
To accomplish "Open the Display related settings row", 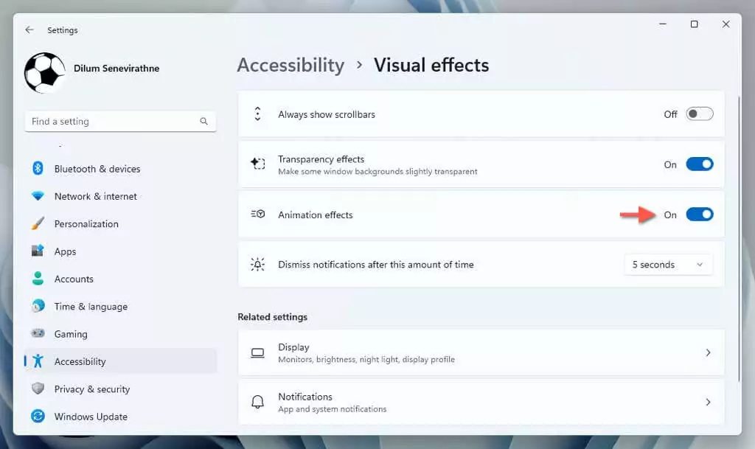I will pyautogui.click(x=481, y=352).
